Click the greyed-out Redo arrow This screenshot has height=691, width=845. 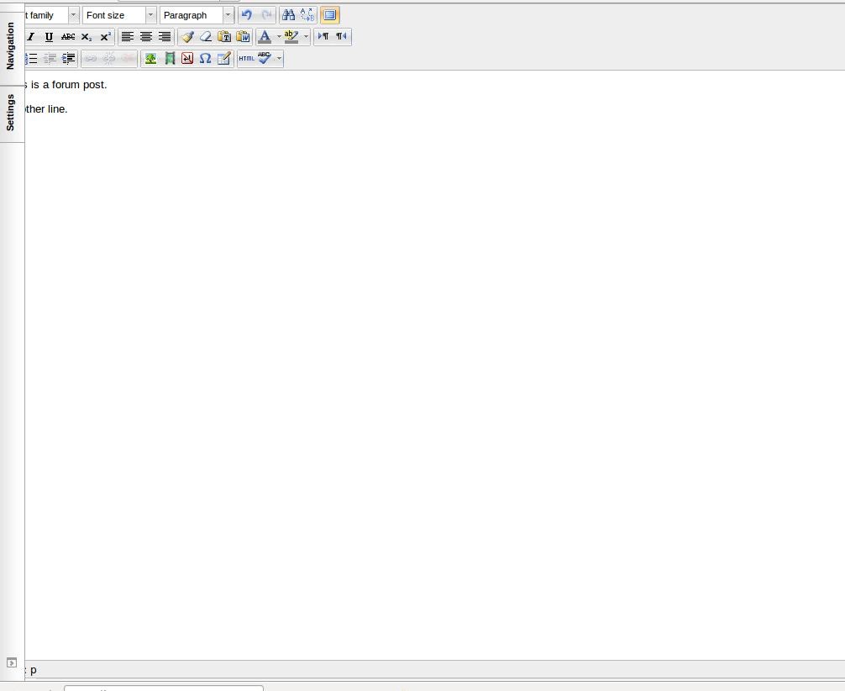266,15
